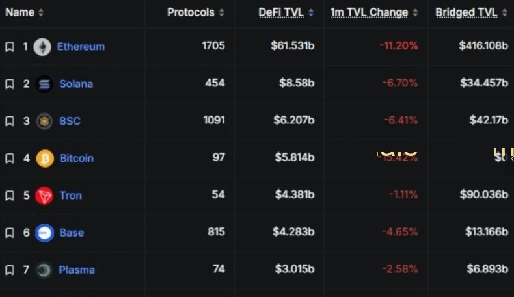Open the Plasma chain link
The height and width of the screenshot is (297, 514).
tap(77, 270)
